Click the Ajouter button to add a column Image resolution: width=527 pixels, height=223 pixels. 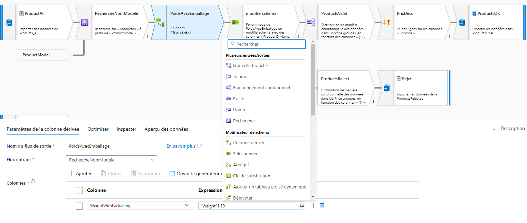pyautogui.click(x=80, y=173)
